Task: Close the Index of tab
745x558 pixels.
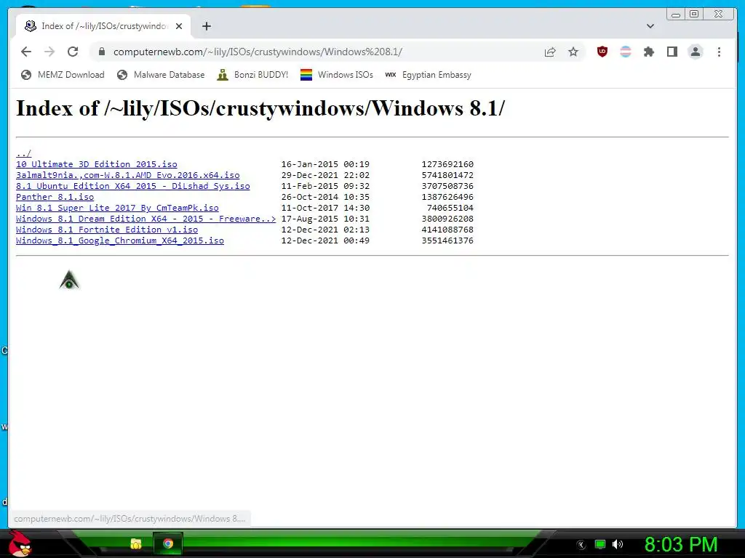Action: [179, 26]
